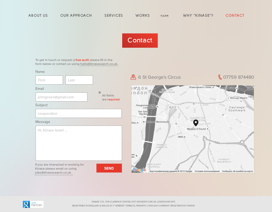The width and height of the screenshot is (272, 212).
Task: Open the Services menu item
Action: (113, 15)
